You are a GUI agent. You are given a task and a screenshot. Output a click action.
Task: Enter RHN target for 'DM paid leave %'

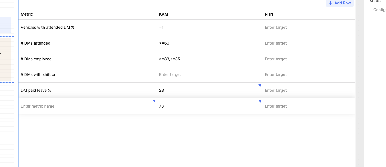(x=276, y=91)
